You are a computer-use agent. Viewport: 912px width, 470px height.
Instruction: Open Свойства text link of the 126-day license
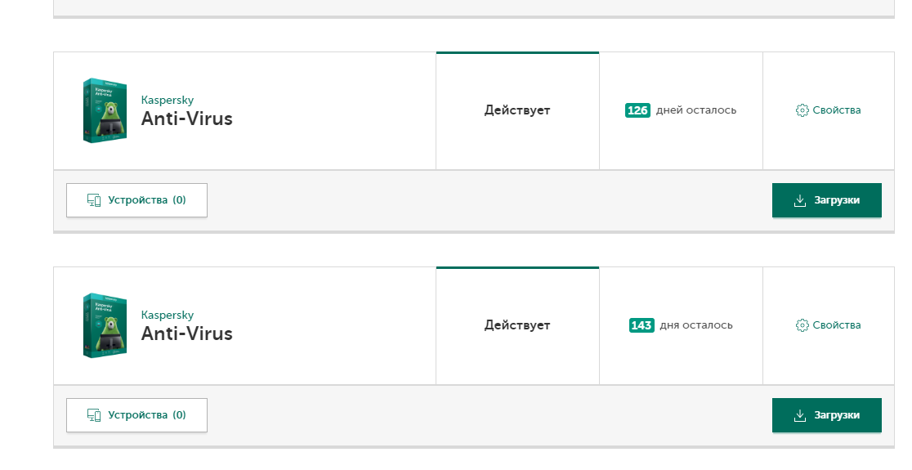[837, 110]
